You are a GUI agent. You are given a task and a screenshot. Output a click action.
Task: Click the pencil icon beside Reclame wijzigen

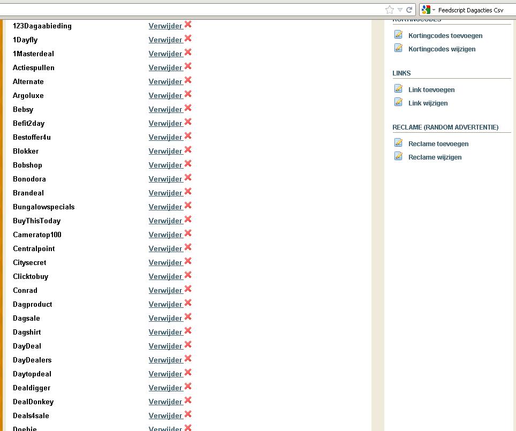[398, 156]
